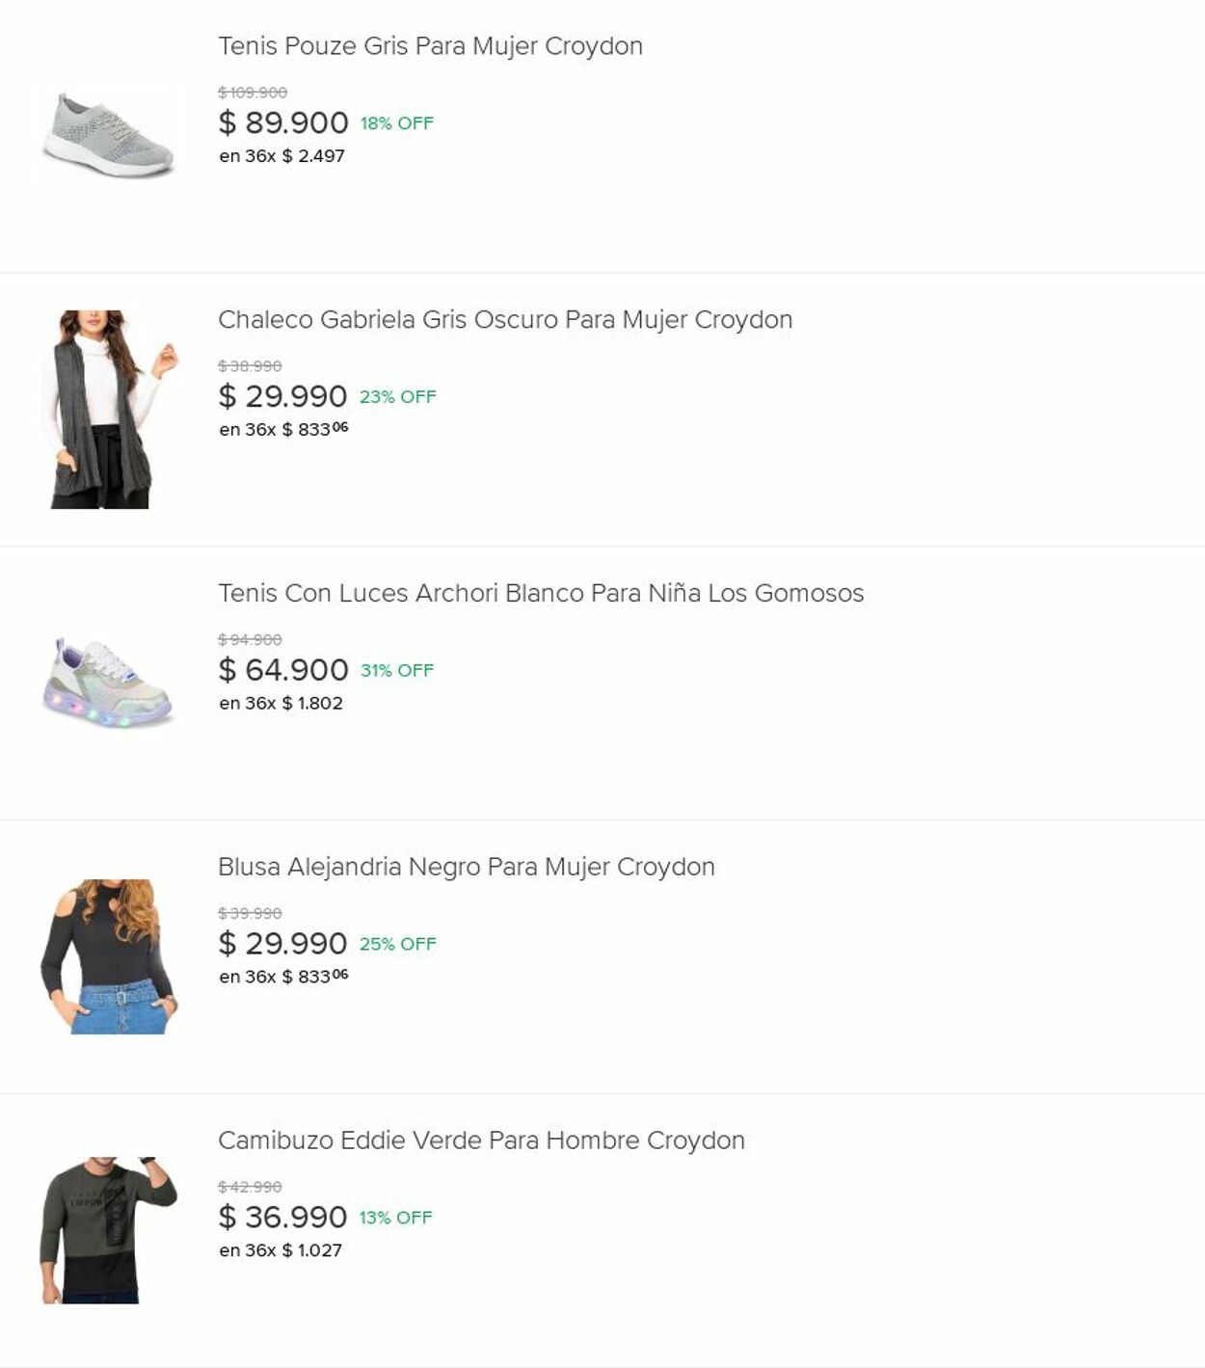Screen dimensions: 1205x1368
Task: Click the 'en 36x $ 2.497' installment text
Action: 281,156
